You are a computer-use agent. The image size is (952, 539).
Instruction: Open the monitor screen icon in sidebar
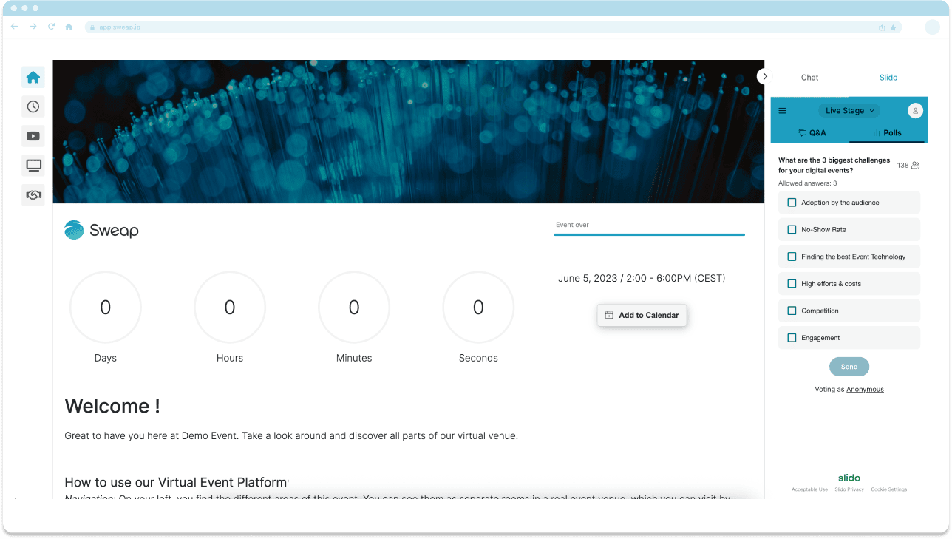[x=33, y=166]
